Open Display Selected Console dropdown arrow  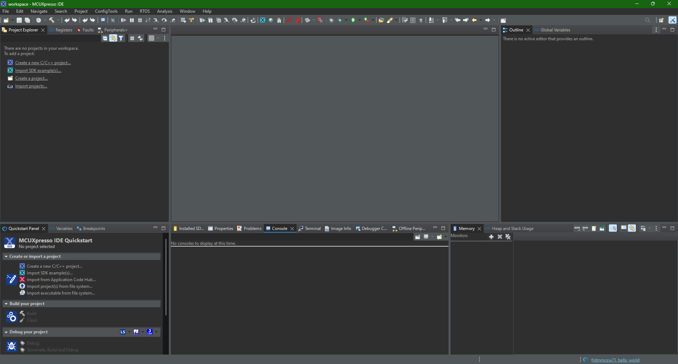432,237
